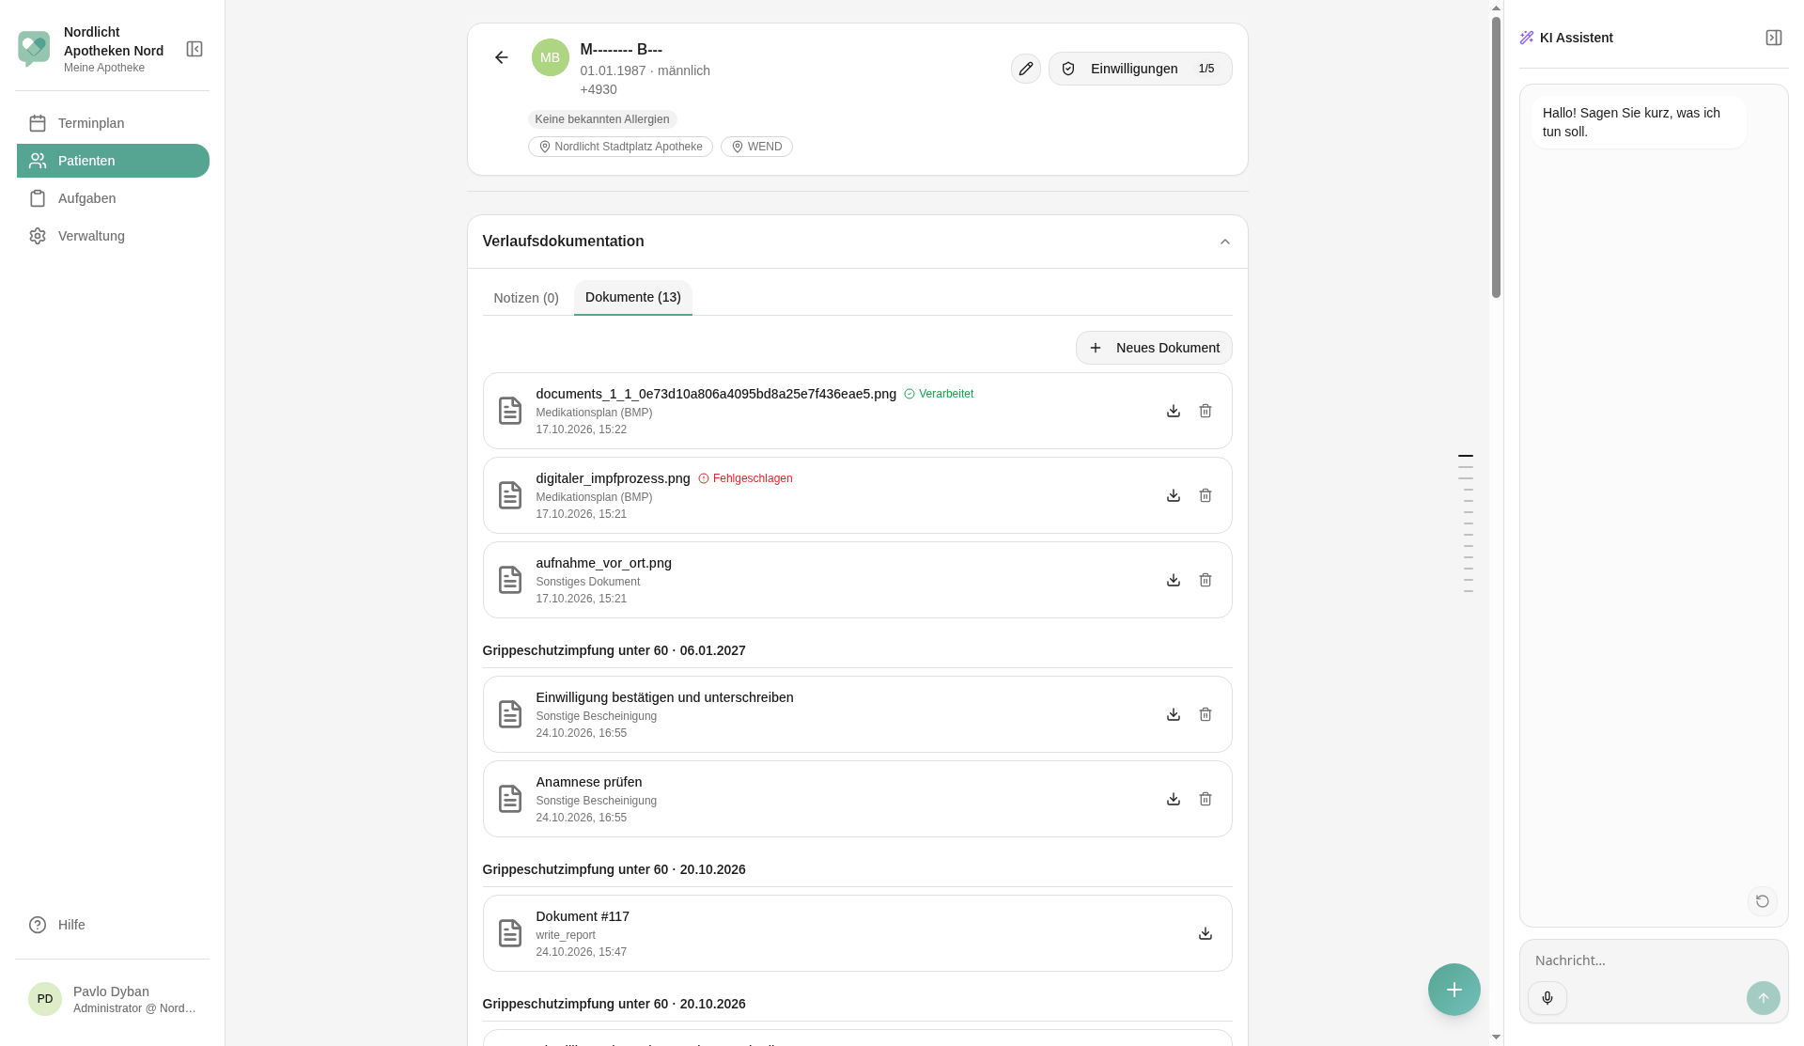
Task: Open Aufgaben in the sidebar
Action: coord(113,198)
